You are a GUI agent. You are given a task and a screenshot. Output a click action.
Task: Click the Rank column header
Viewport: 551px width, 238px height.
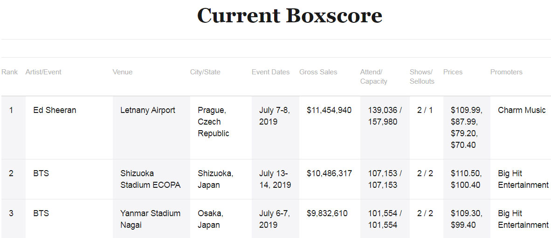tap(9, 72)
